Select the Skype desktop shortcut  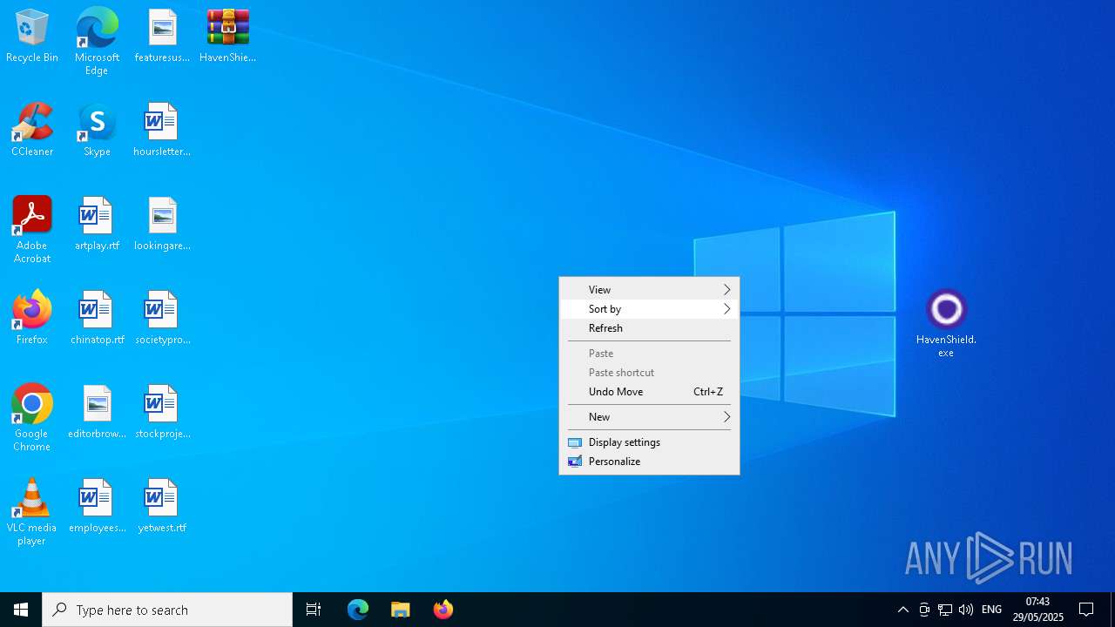(x=97, y=131)
